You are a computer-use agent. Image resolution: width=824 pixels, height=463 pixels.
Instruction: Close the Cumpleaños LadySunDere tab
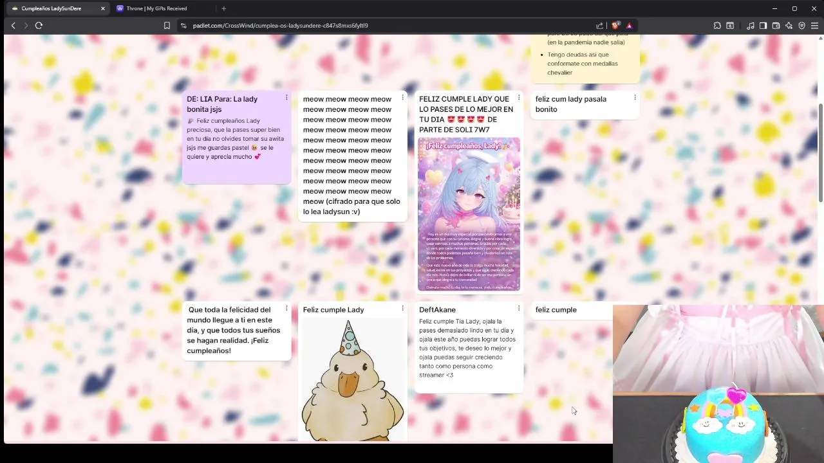(102, 8)
